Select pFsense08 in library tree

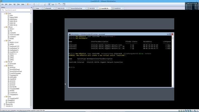tap(13, 63)
